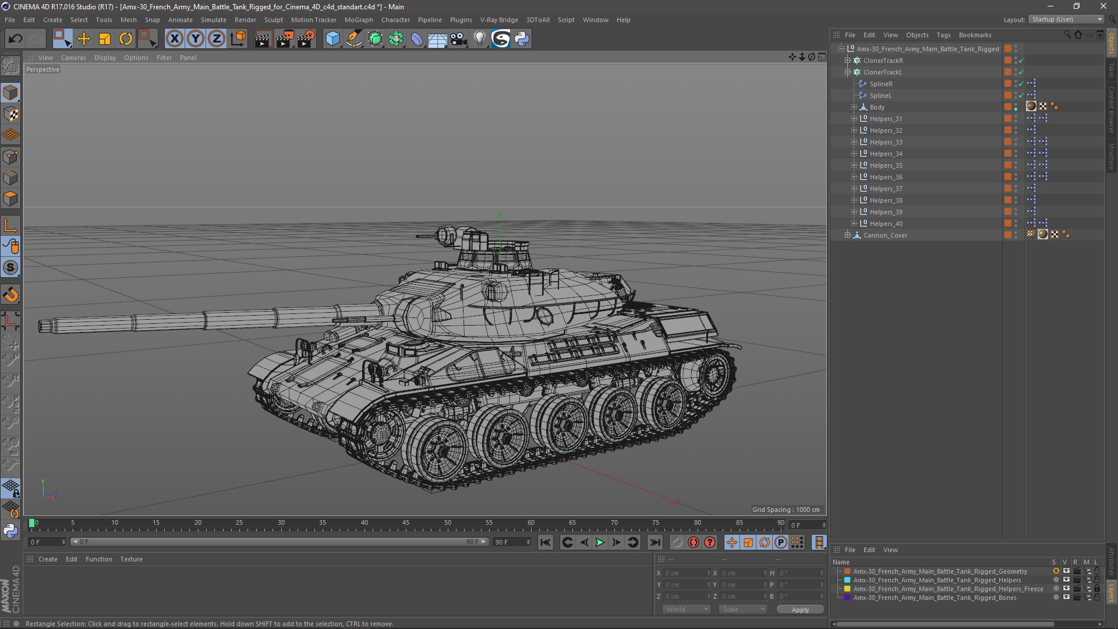Open the Scale mode dropdown
This screenshot has width=1118, height=629.
point(743,609)
